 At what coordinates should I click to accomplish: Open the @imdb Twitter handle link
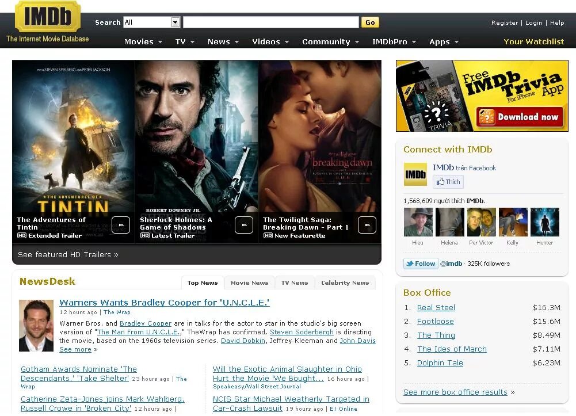click(x=451, y=264)
